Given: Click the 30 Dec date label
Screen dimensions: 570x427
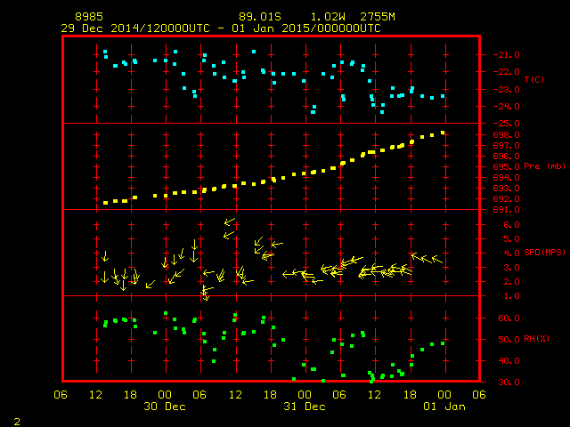Looking at the screenshot, I should [165, 407].
